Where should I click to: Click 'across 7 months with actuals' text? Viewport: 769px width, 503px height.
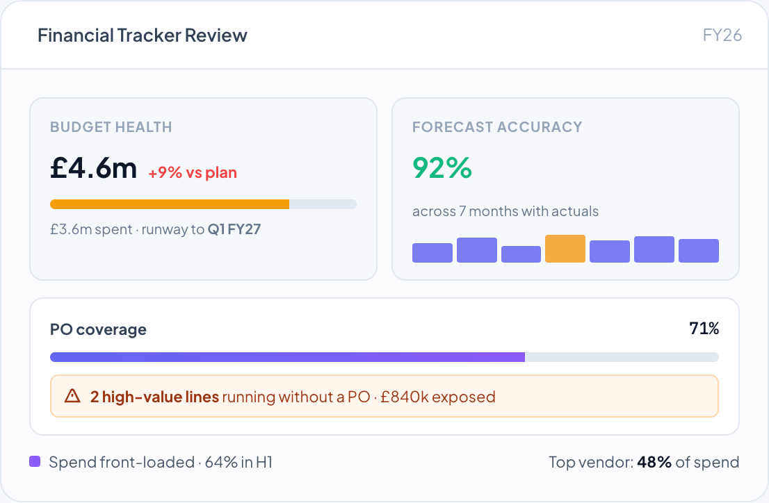coord(505,211)
